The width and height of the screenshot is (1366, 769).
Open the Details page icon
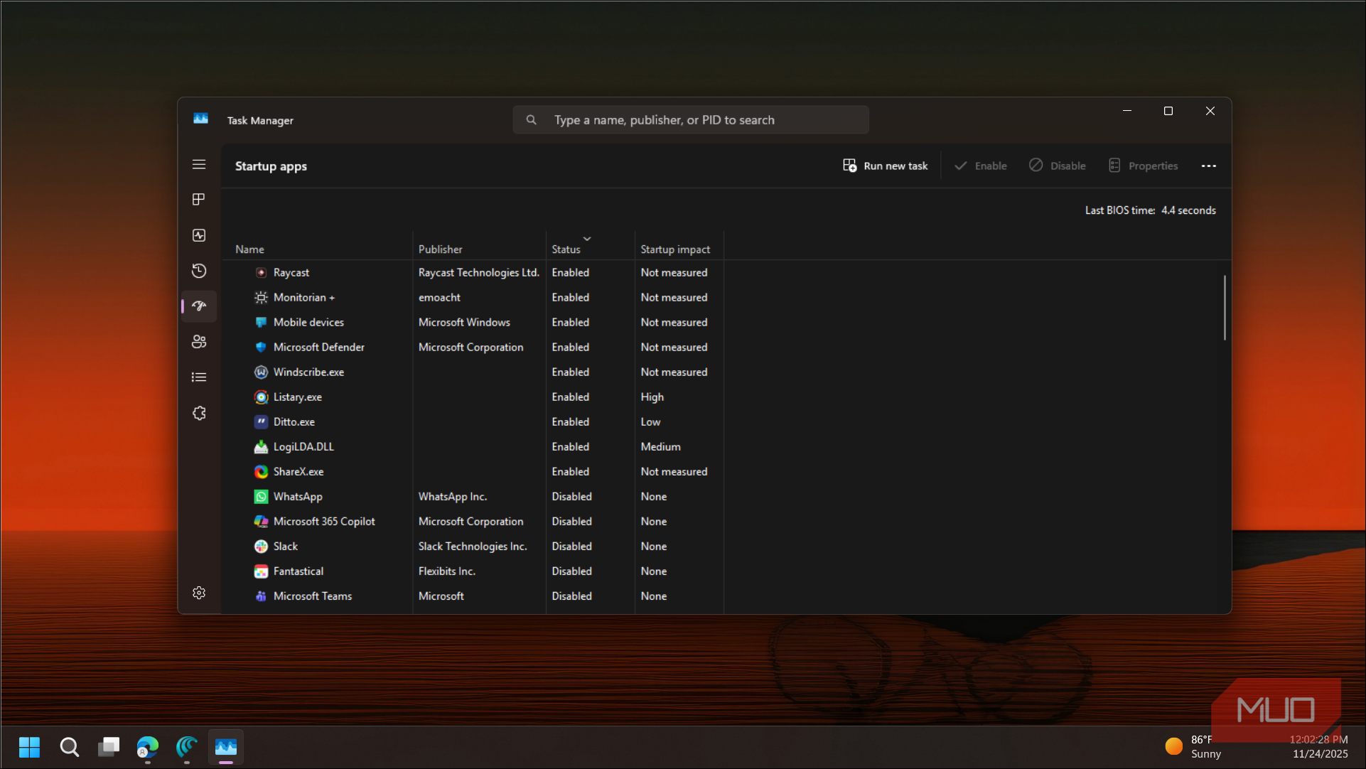(199, 377)
